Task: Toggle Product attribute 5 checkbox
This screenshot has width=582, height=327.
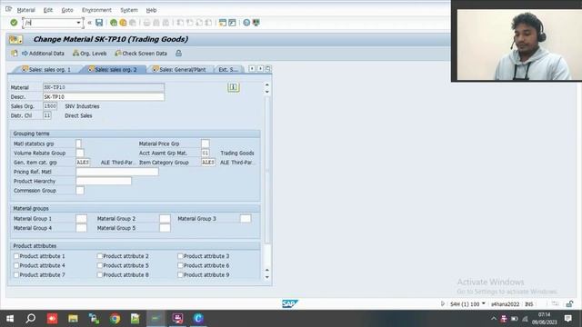Action: click(x=99, y=265)
